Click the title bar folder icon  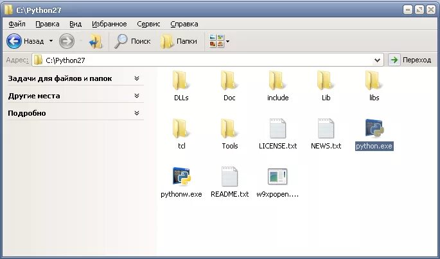pyautogui.click(x=8, y=10)
